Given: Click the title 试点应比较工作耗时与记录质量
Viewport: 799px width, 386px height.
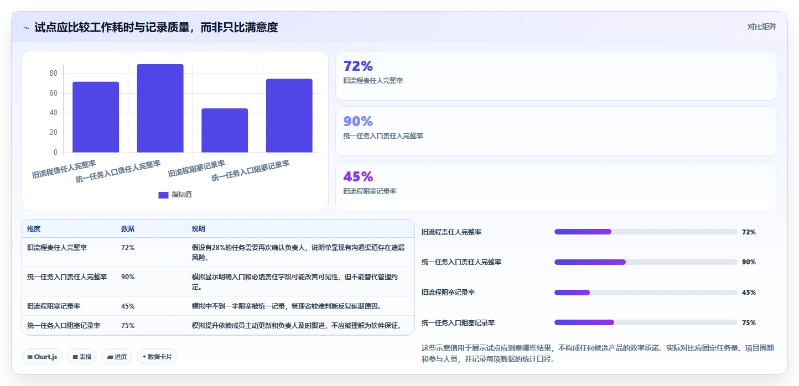Looking at the screenshot, I should (x=156, y=27).
